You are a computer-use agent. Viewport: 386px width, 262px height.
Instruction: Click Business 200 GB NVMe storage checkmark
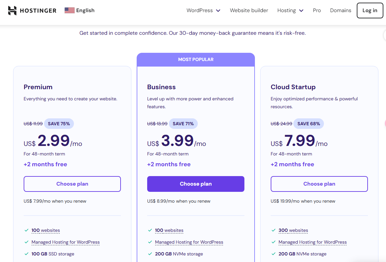coord(150,254)
